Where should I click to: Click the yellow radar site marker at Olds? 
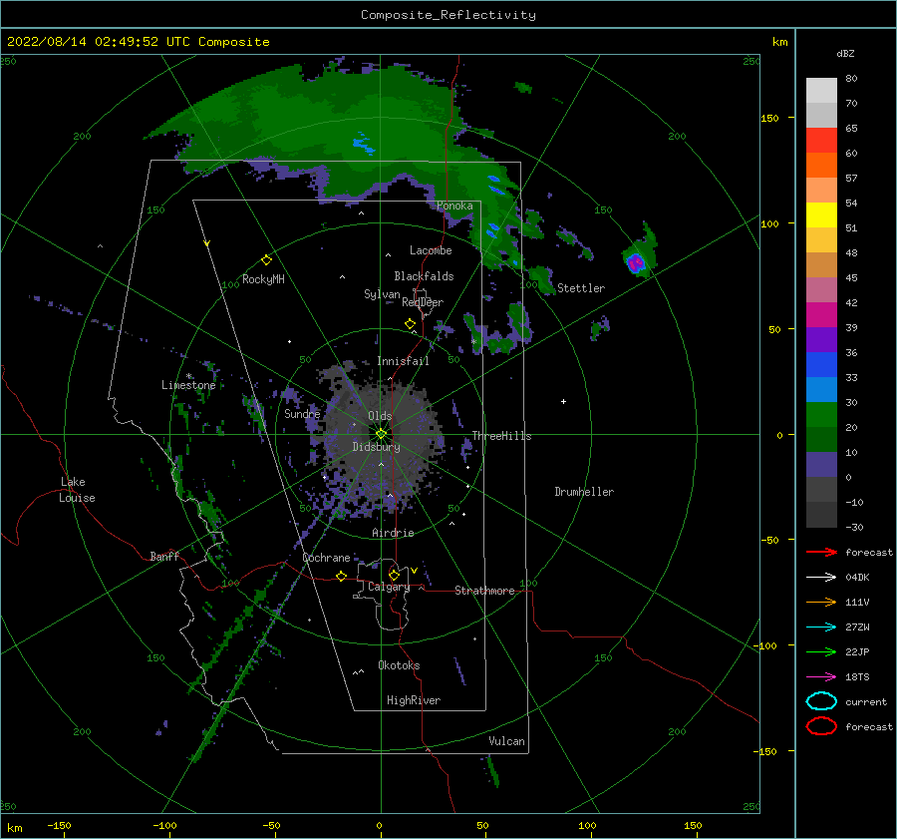click(x=381, y=434)
